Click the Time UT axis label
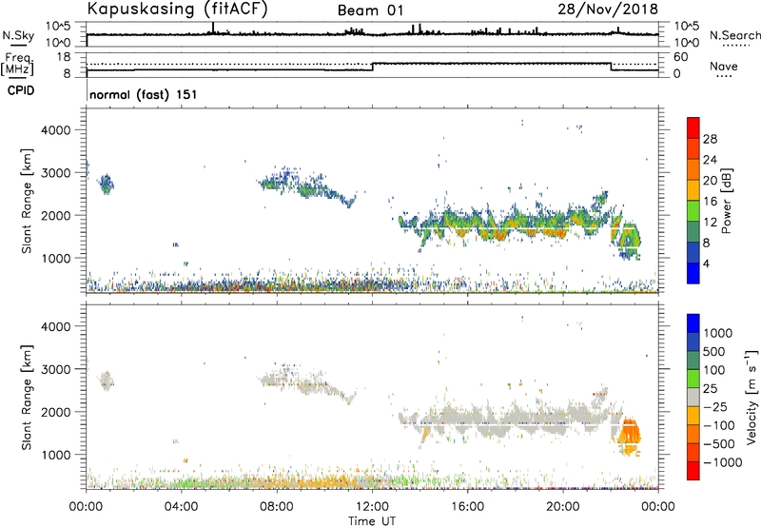 coord(372,521)
